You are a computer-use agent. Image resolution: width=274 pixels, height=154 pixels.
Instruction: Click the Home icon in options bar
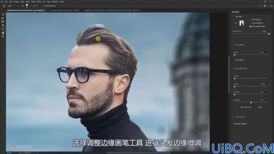click(4, 6)
